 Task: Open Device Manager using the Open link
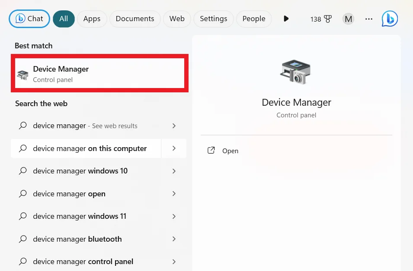pos(230,151)
